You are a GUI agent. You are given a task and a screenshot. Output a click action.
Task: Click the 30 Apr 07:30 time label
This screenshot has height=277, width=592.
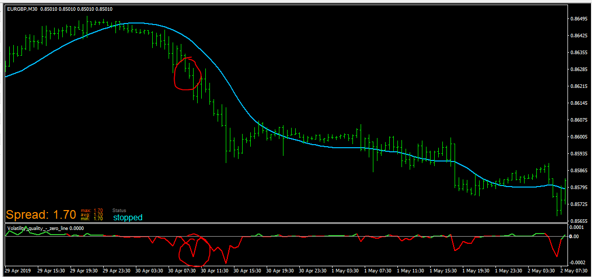point(182,271)
